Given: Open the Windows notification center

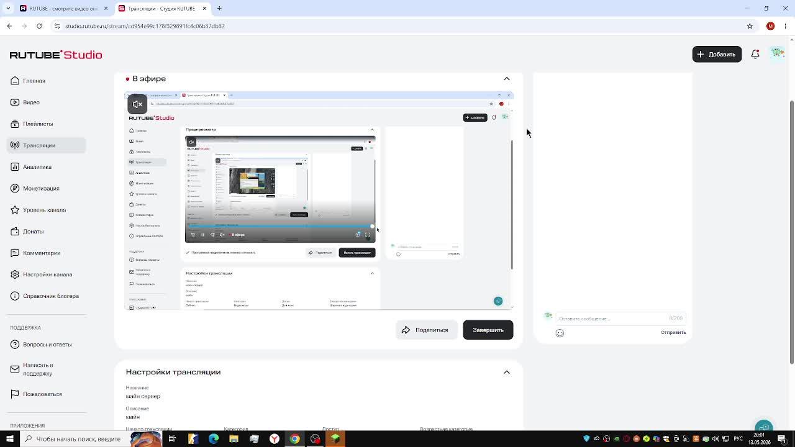Looking at the screenshot, I should 781,439.
